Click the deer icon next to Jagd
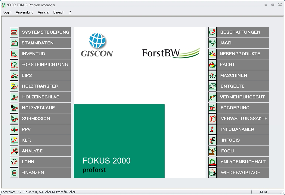 [212, 43]
